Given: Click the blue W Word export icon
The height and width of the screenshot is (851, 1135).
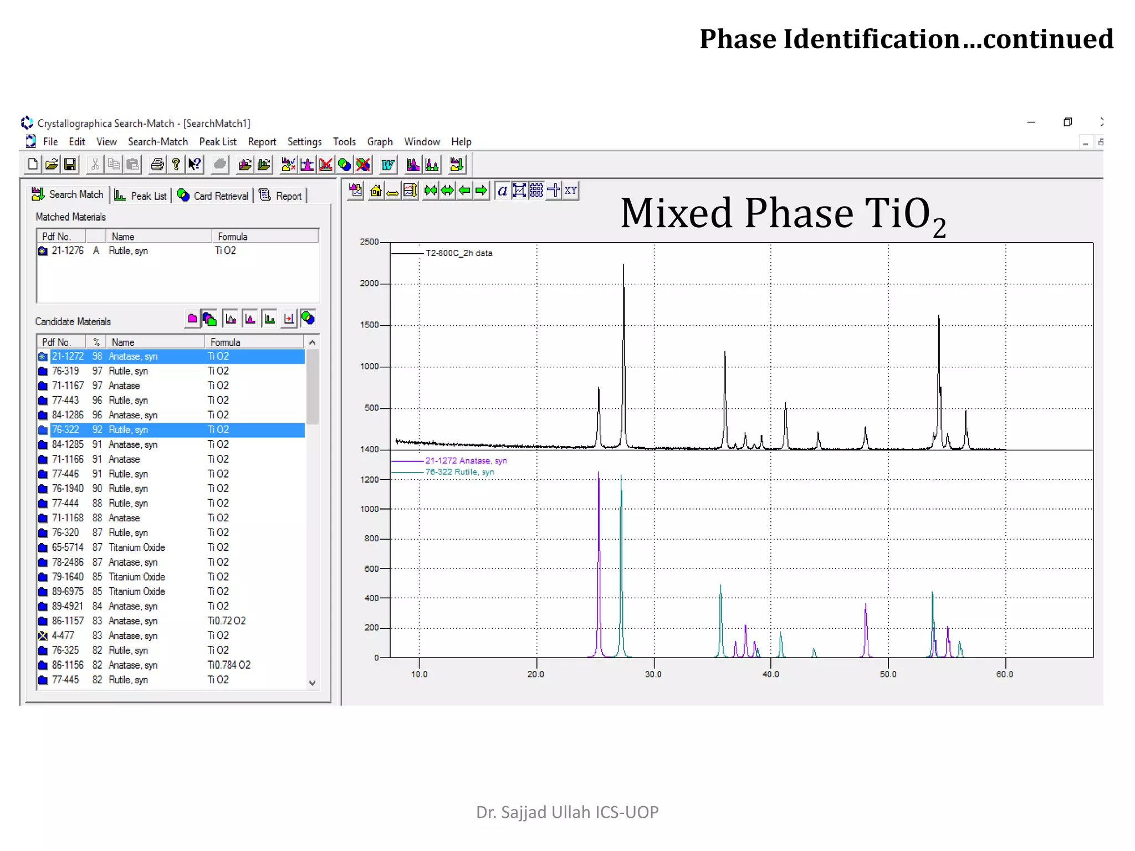Looking at the screenshot, I should click(388, 165).
